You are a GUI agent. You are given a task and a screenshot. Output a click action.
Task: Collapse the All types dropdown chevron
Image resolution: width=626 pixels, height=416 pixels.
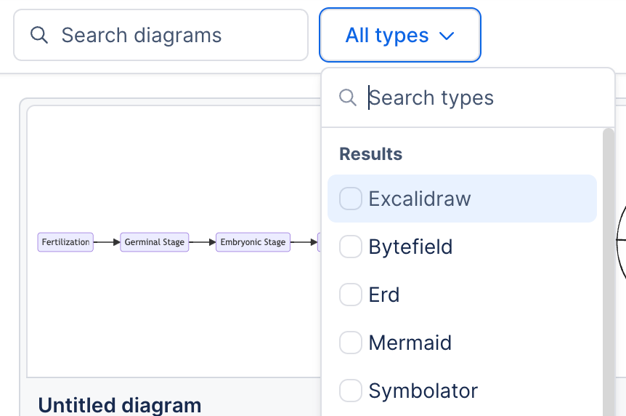point(447,36)
